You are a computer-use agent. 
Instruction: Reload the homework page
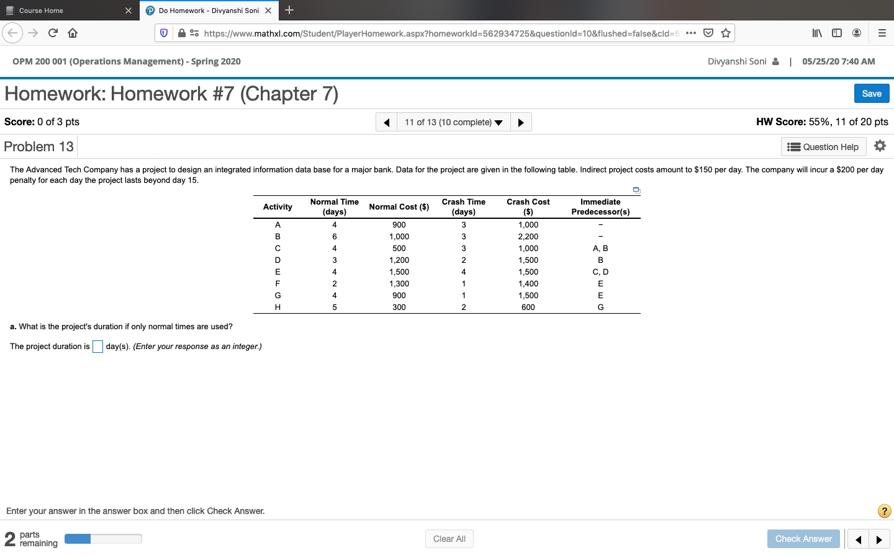pos(53,32)
